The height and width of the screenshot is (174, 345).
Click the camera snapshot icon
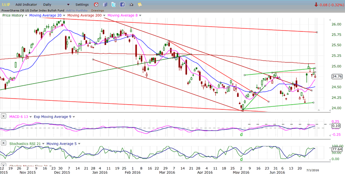pyautogui.click(x=132, y=4)
